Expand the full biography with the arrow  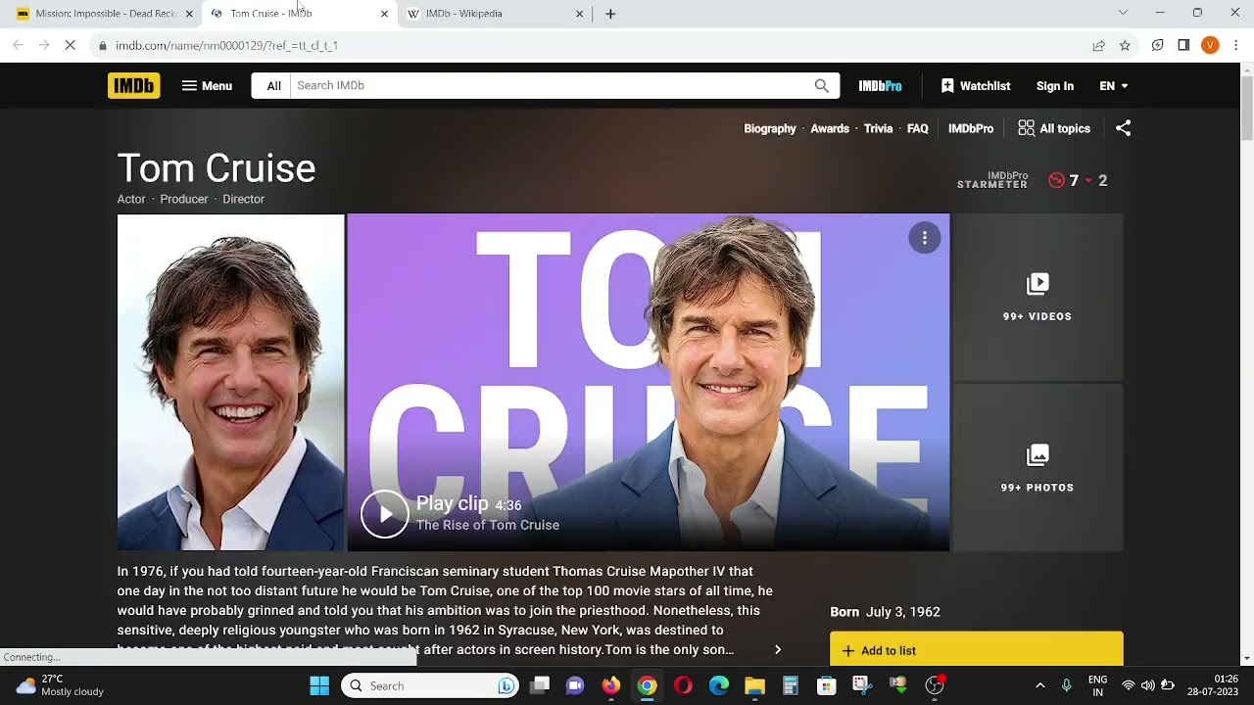(x=778, y=649)
